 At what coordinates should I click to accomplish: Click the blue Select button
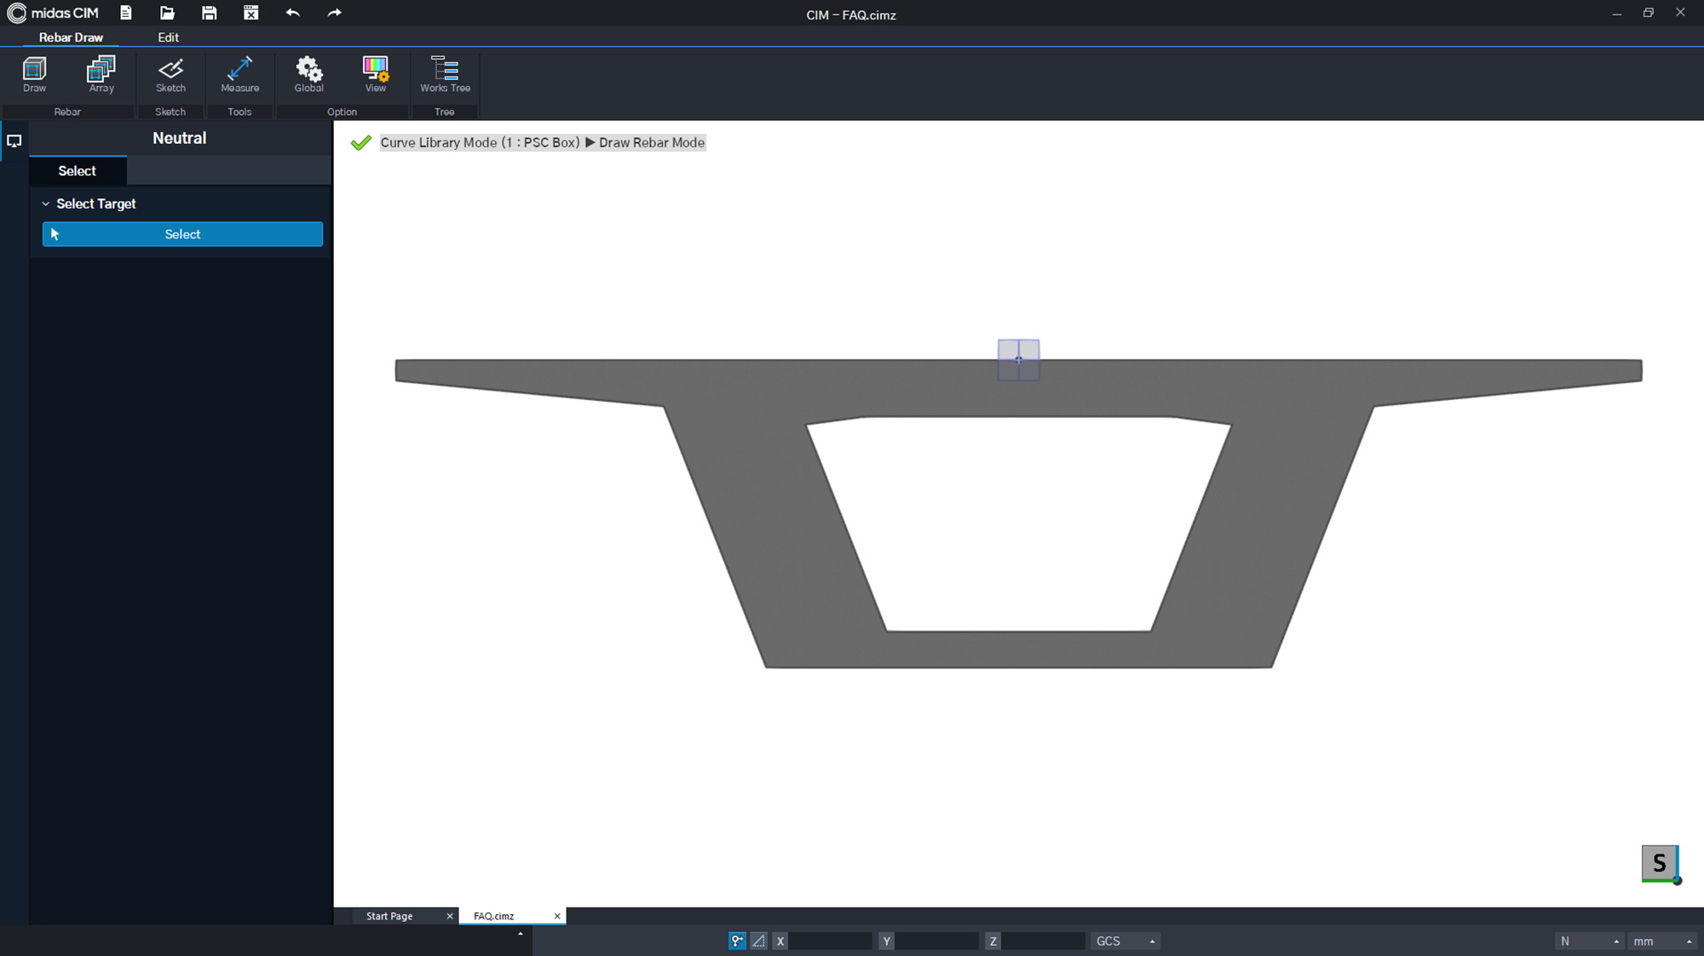pos(182,234)
